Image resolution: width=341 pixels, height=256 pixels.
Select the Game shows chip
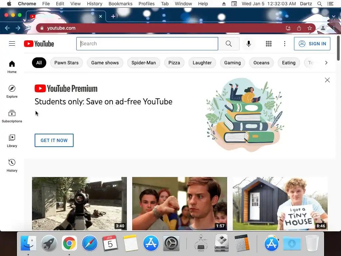coord(105,63)
